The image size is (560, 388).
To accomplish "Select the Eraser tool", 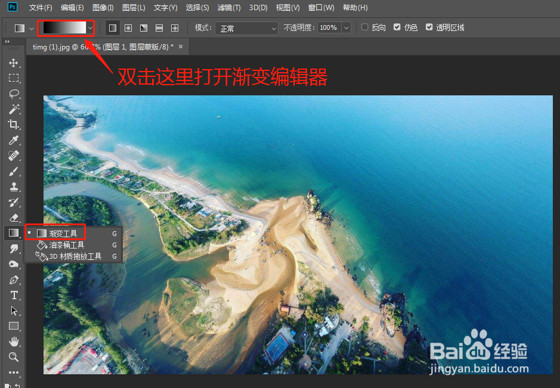I will coord(14,218).
